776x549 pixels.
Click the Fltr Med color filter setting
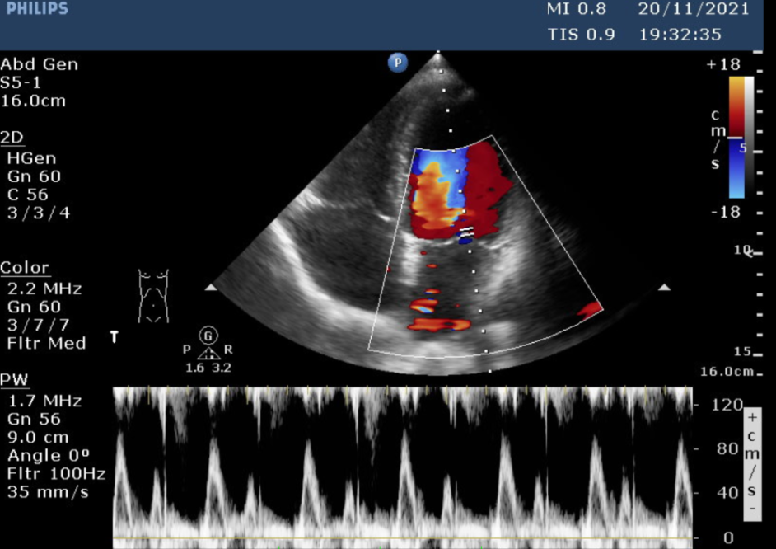(x=46, y=343)
